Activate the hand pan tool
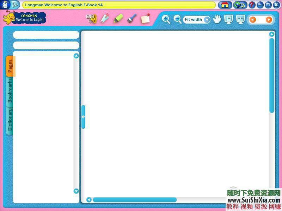 point(217,19)
